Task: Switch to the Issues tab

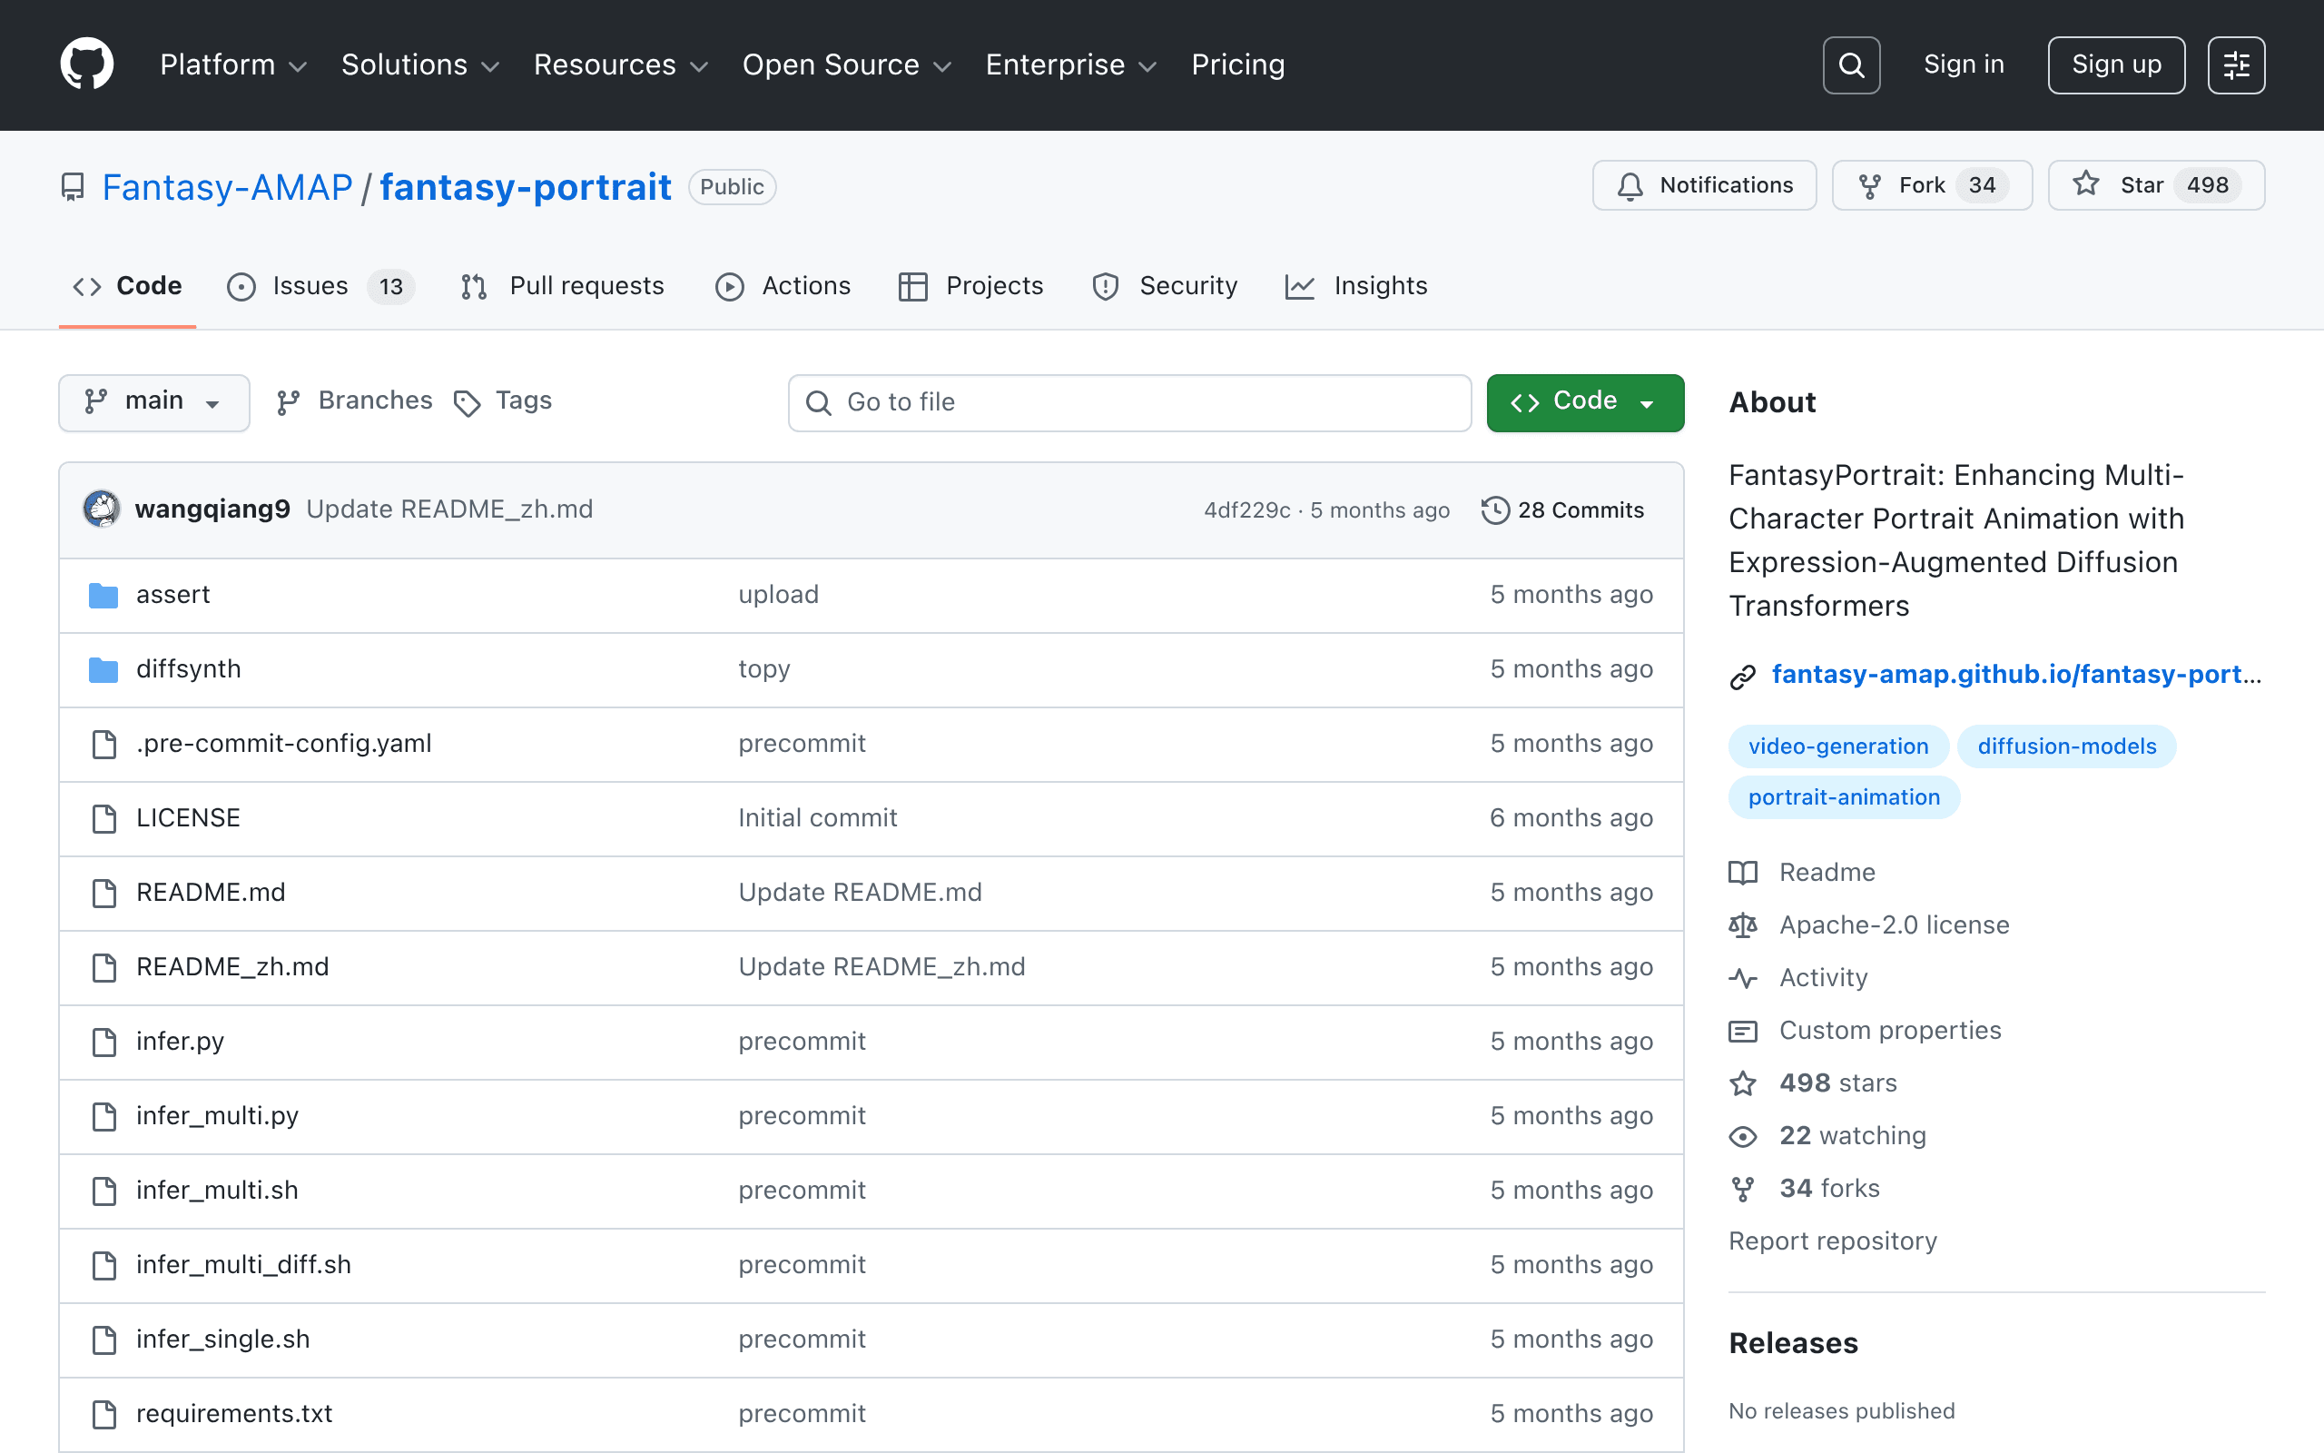Action: 320,286
